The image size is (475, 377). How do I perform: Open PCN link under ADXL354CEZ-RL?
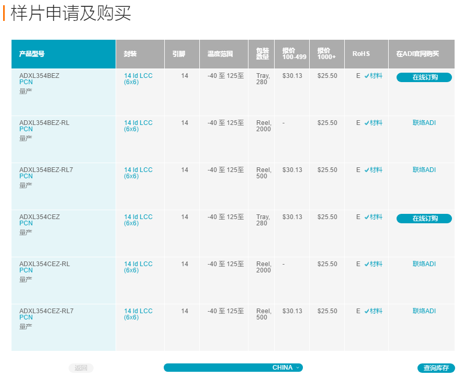point(26,270)
